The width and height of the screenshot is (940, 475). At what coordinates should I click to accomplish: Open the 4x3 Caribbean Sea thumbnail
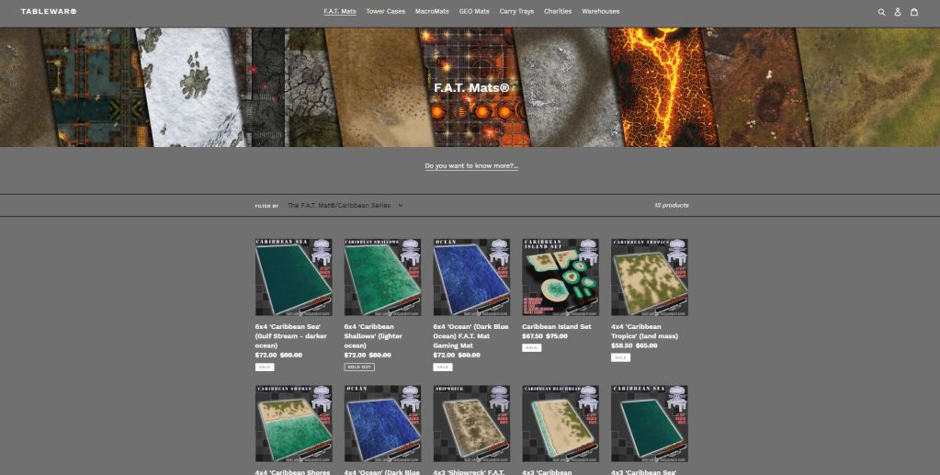(x=650, y=424)
